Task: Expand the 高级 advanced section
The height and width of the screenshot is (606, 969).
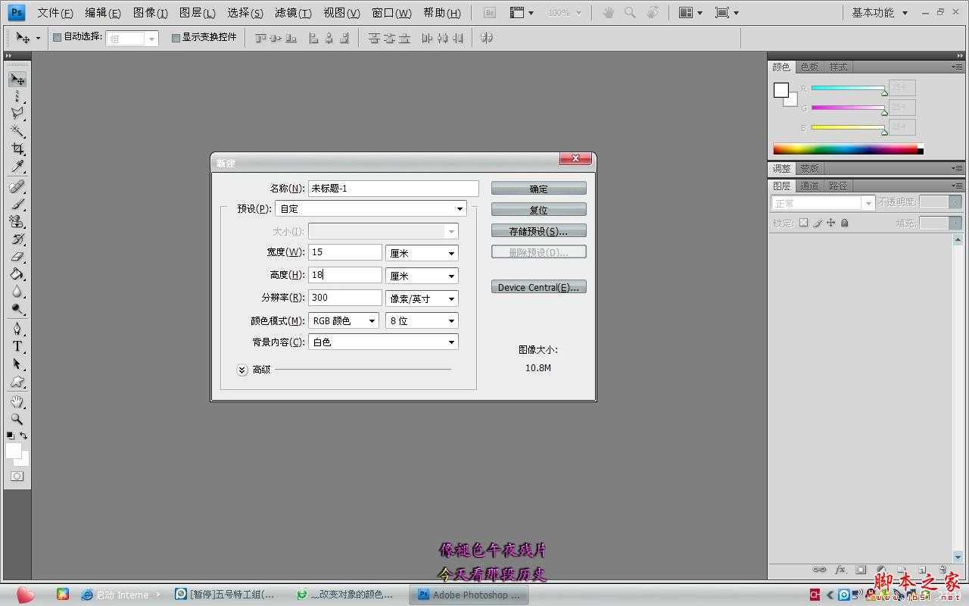Action: point(242,370)
